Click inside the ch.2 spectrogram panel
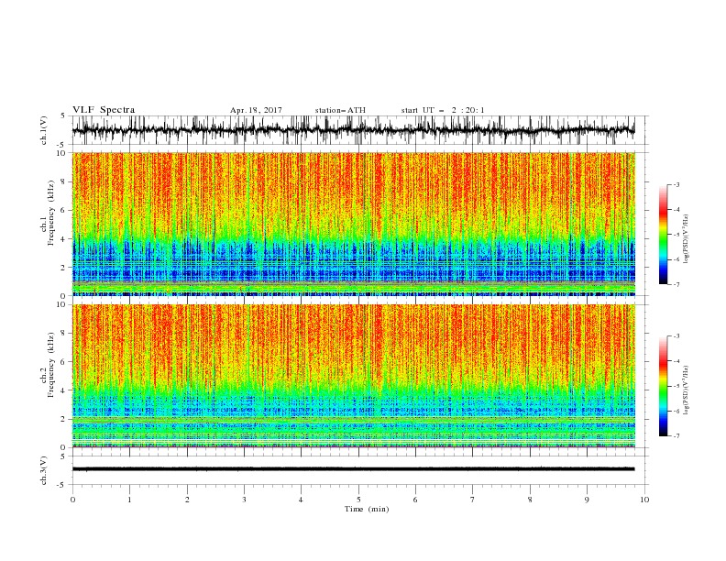Screen dimensions: 726x561 click(x=354, y=376)
